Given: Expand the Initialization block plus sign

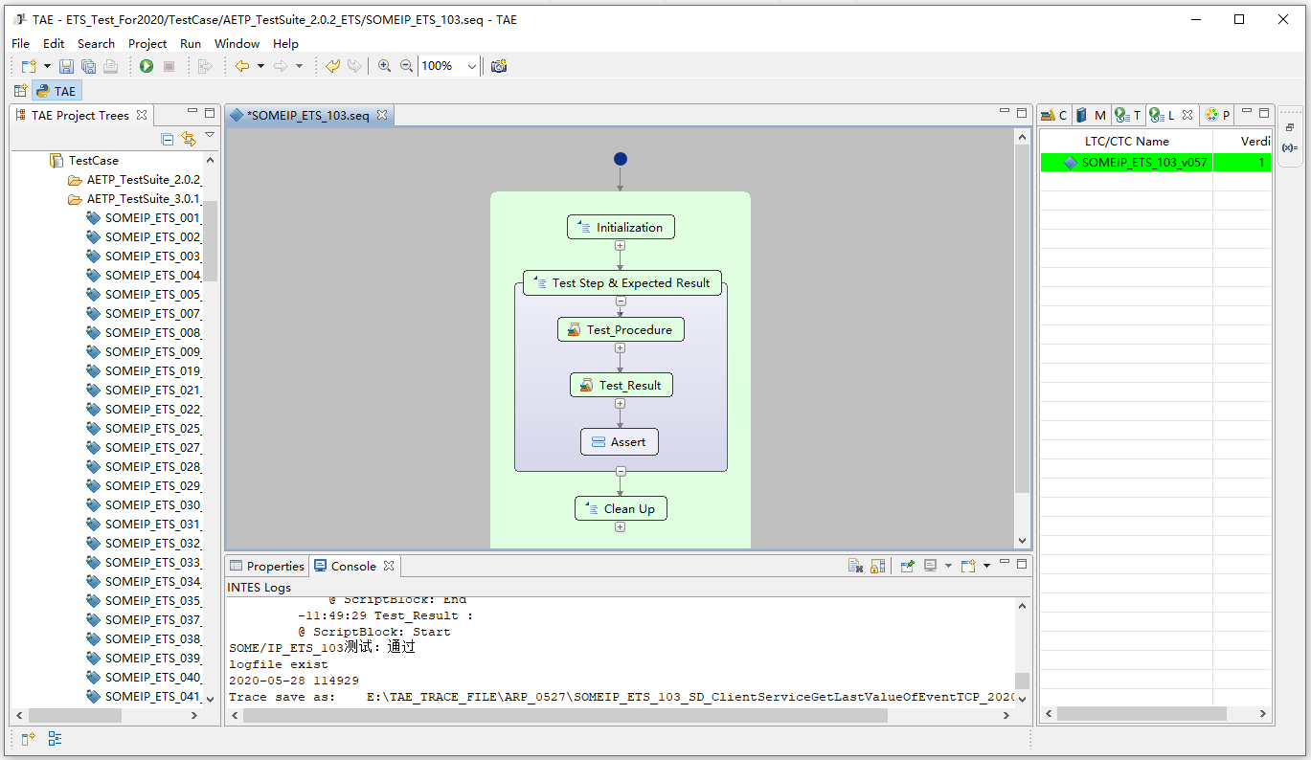Looking at the screenshot, I should pyautogui.click(x=621, y=246).
